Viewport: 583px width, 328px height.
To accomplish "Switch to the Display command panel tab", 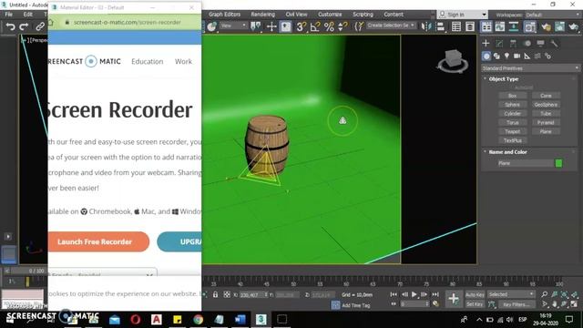I will 540,43.
